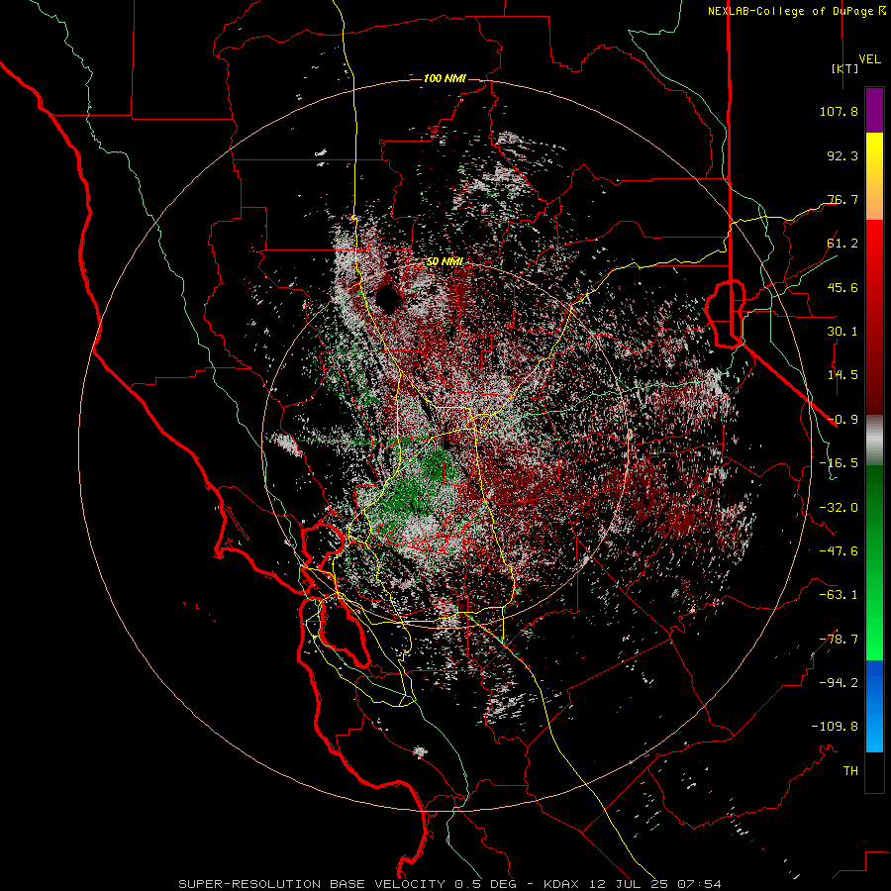The height and width of the screenshot is (891, 891).
Task: Select the -16.5 velocity scale value
Action: 839,463
